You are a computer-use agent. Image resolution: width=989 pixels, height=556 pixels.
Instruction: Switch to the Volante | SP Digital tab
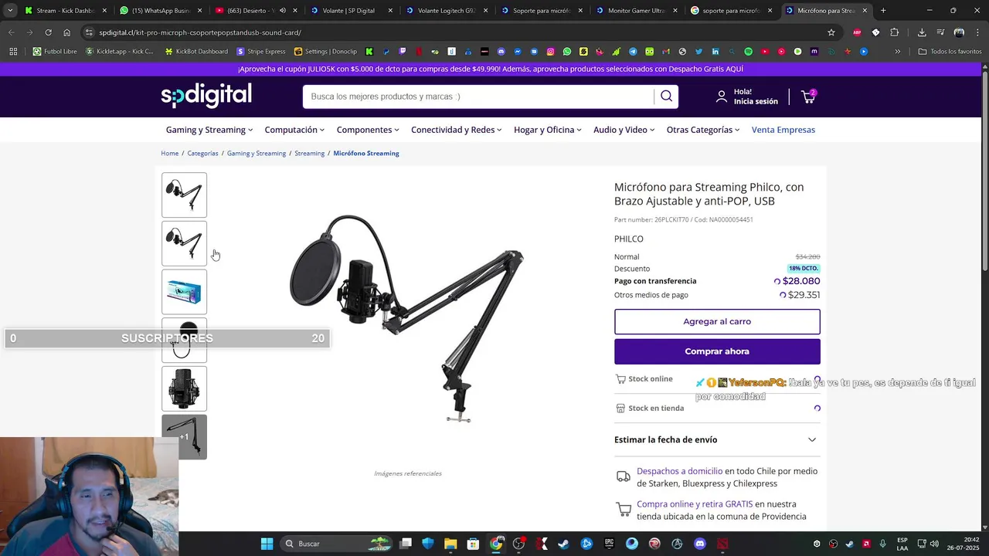click(x=352, y=11)
